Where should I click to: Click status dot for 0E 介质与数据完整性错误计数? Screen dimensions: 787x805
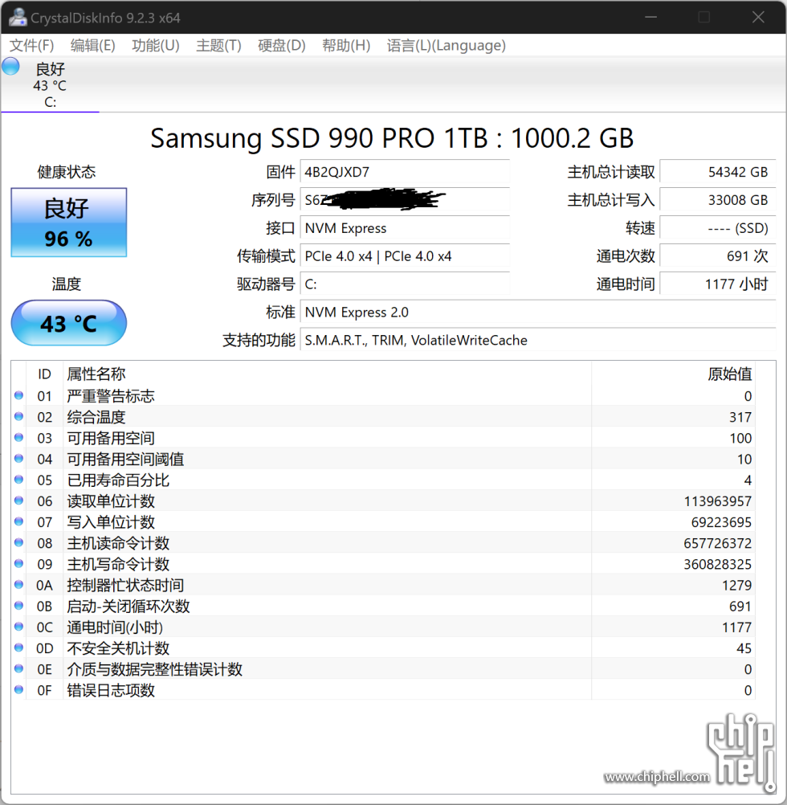19,669
